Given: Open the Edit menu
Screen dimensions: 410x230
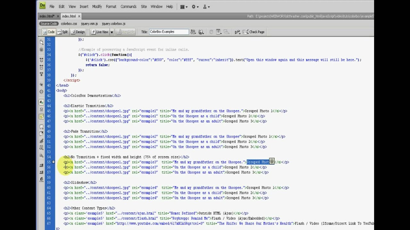Looking at the screenshot, I should coord(61,6).
